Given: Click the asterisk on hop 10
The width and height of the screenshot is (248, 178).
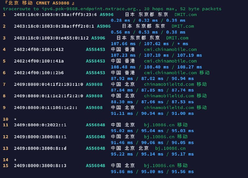Looking at the screenshot, I should tap(15, 119).
